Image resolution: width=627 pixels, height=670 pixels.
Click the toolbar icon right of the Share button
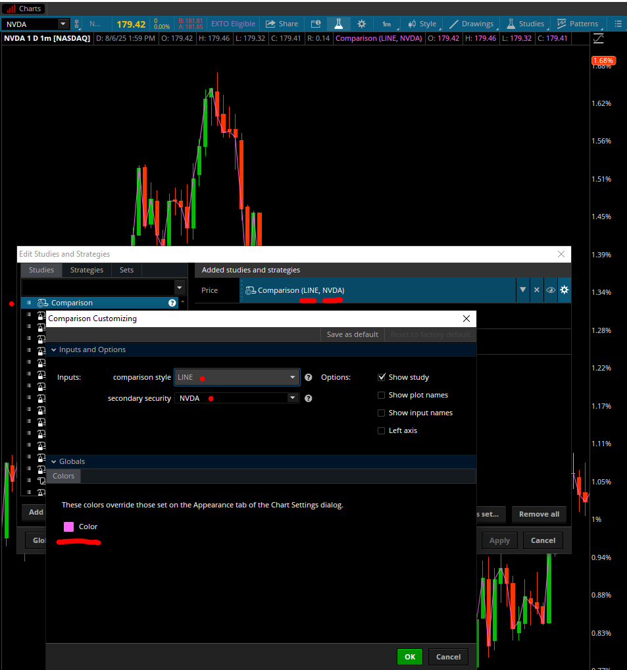coord(316,24)
